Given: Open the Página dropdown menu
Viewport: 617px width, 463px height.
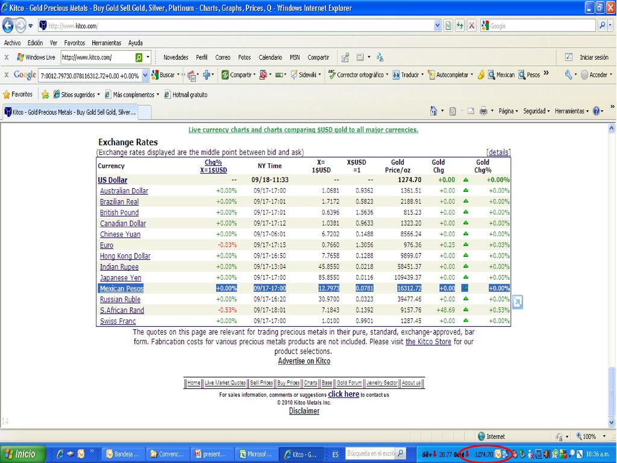Looking at the screenshot, I should pos(508,112).
